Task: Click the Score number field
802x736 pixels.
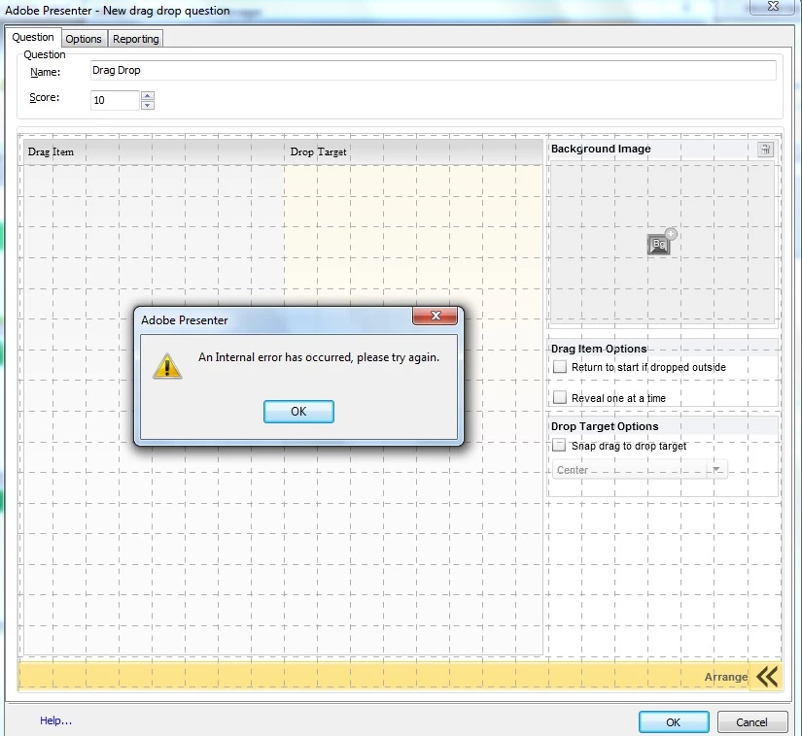Action: 115,100
